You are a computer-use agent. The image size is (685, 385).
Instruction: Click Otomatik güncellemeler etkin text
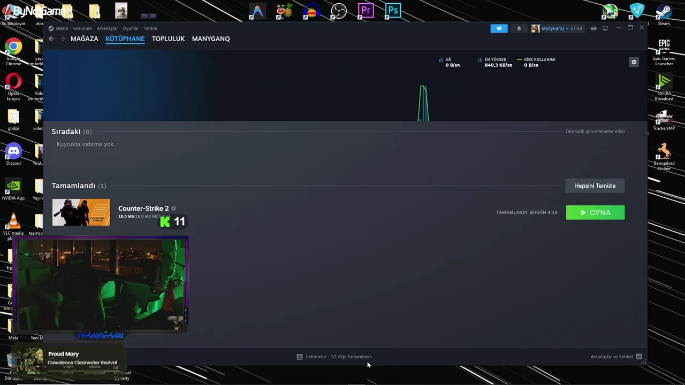pos(595,132)
